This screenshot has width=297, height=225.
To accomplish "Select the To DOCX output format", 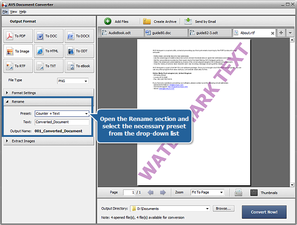I will (80, 36).
